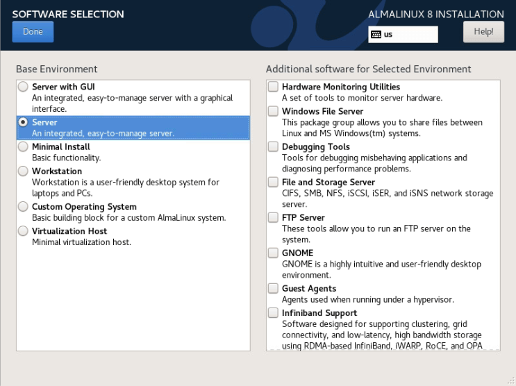The image size is (516, 386).
Task: Click the 'File and Storage Server' label
Action: click(x=328, y=183)
